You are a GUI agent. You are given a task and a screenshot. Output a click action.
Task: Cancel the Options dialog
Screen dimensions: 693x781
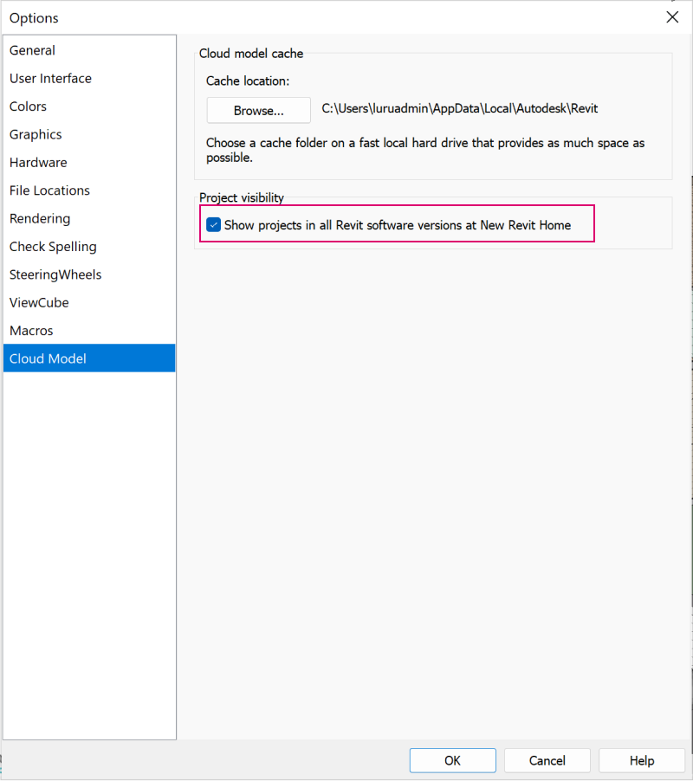(x=547, y=760)
